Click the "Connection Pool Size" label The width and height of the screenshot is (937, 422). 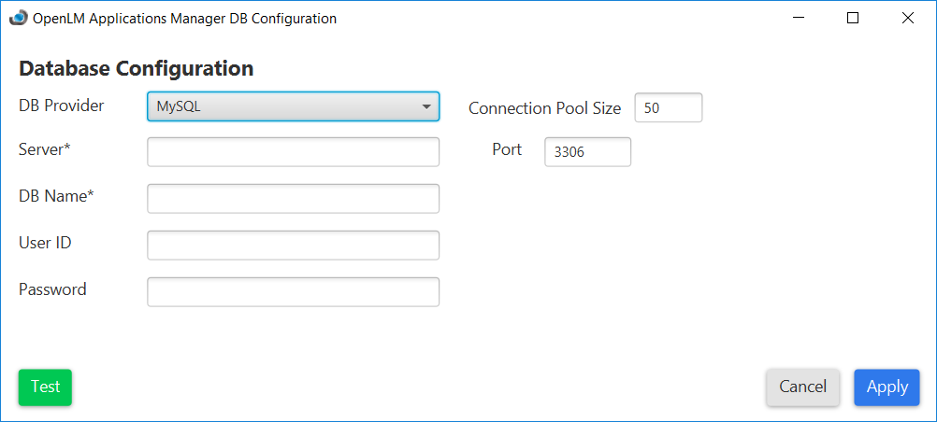point(544,108)
